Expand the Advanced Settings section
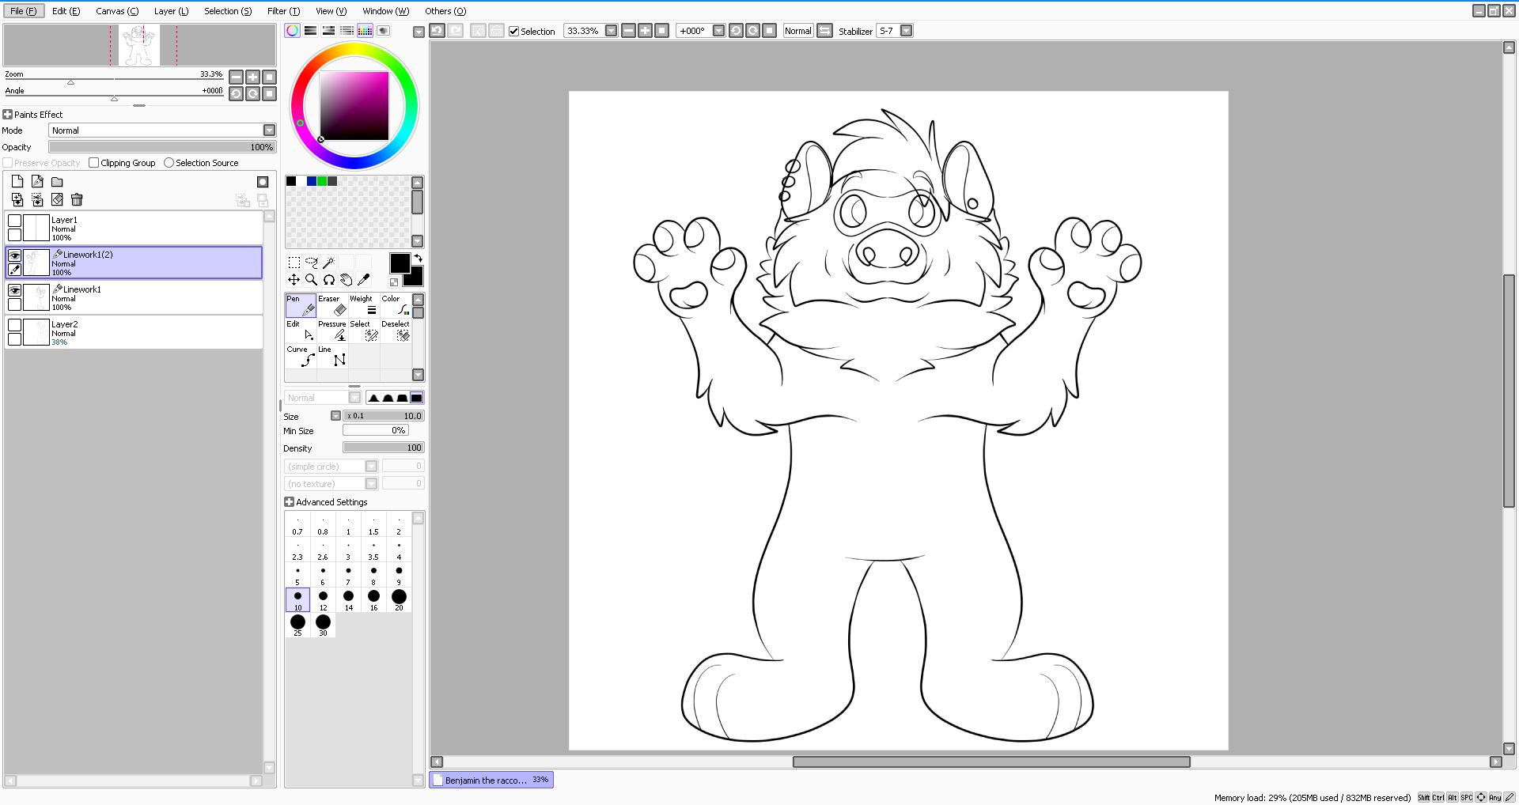 290,502
